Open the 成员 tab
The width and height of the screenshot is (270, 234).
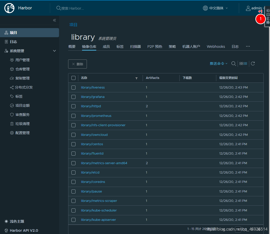click(106, 47)
